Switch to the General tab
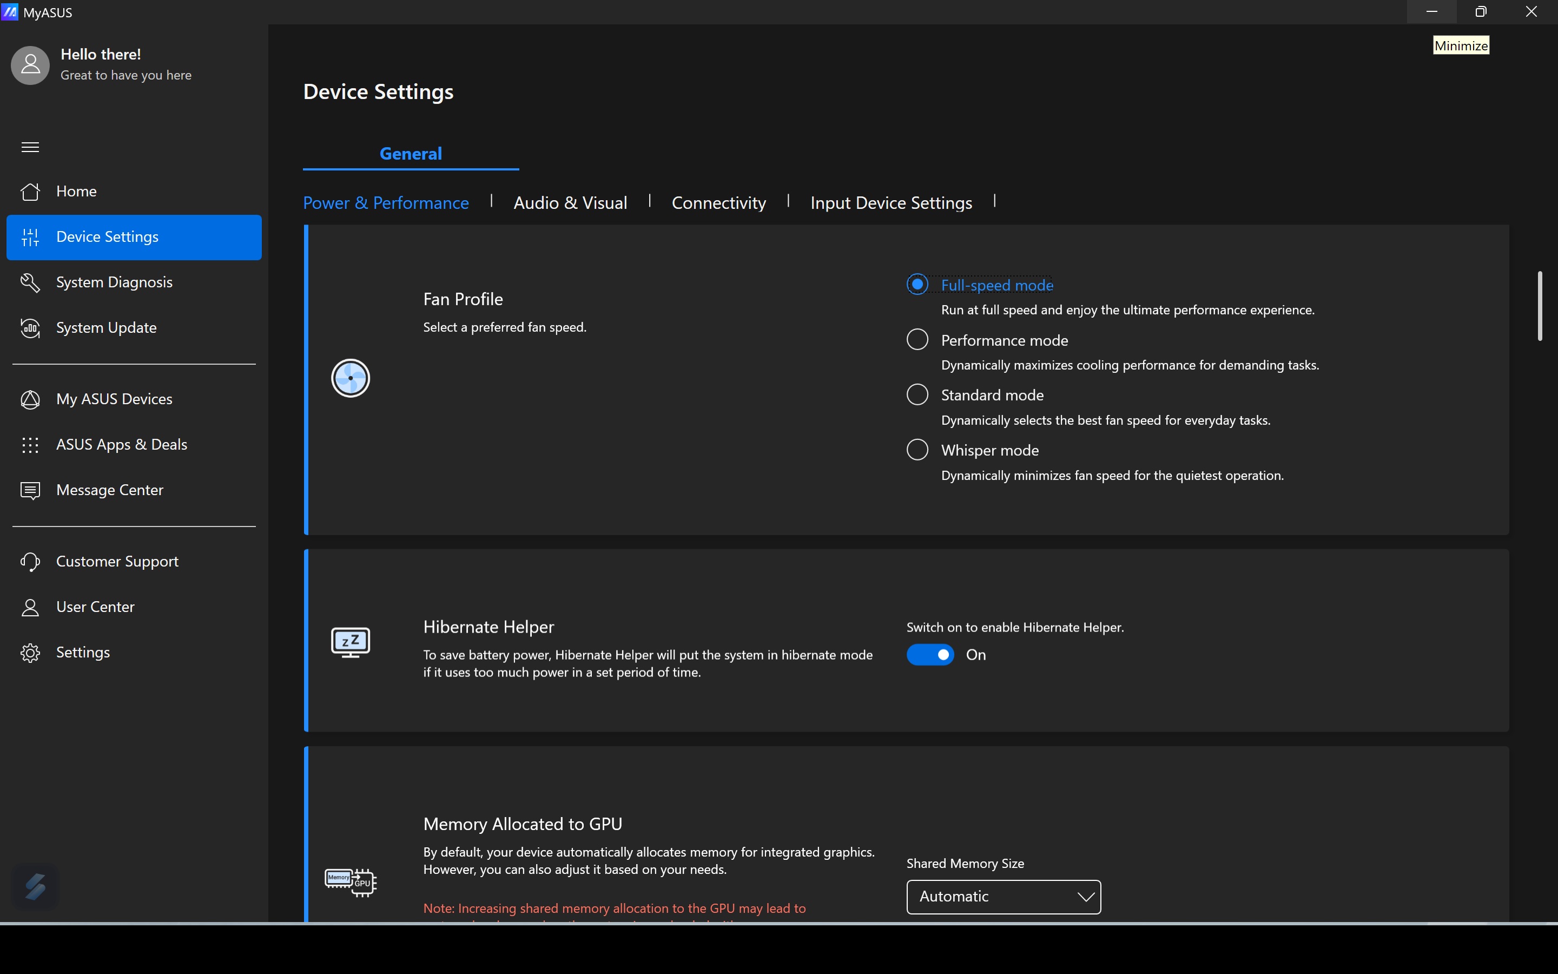 [411, 154]
